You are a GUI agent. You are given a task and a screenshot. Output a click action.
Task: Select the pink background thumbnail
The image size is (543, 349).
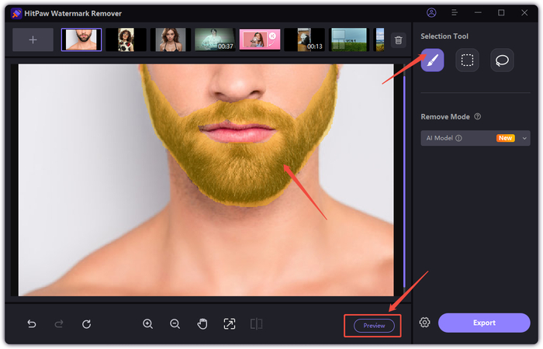pos(260,40)
